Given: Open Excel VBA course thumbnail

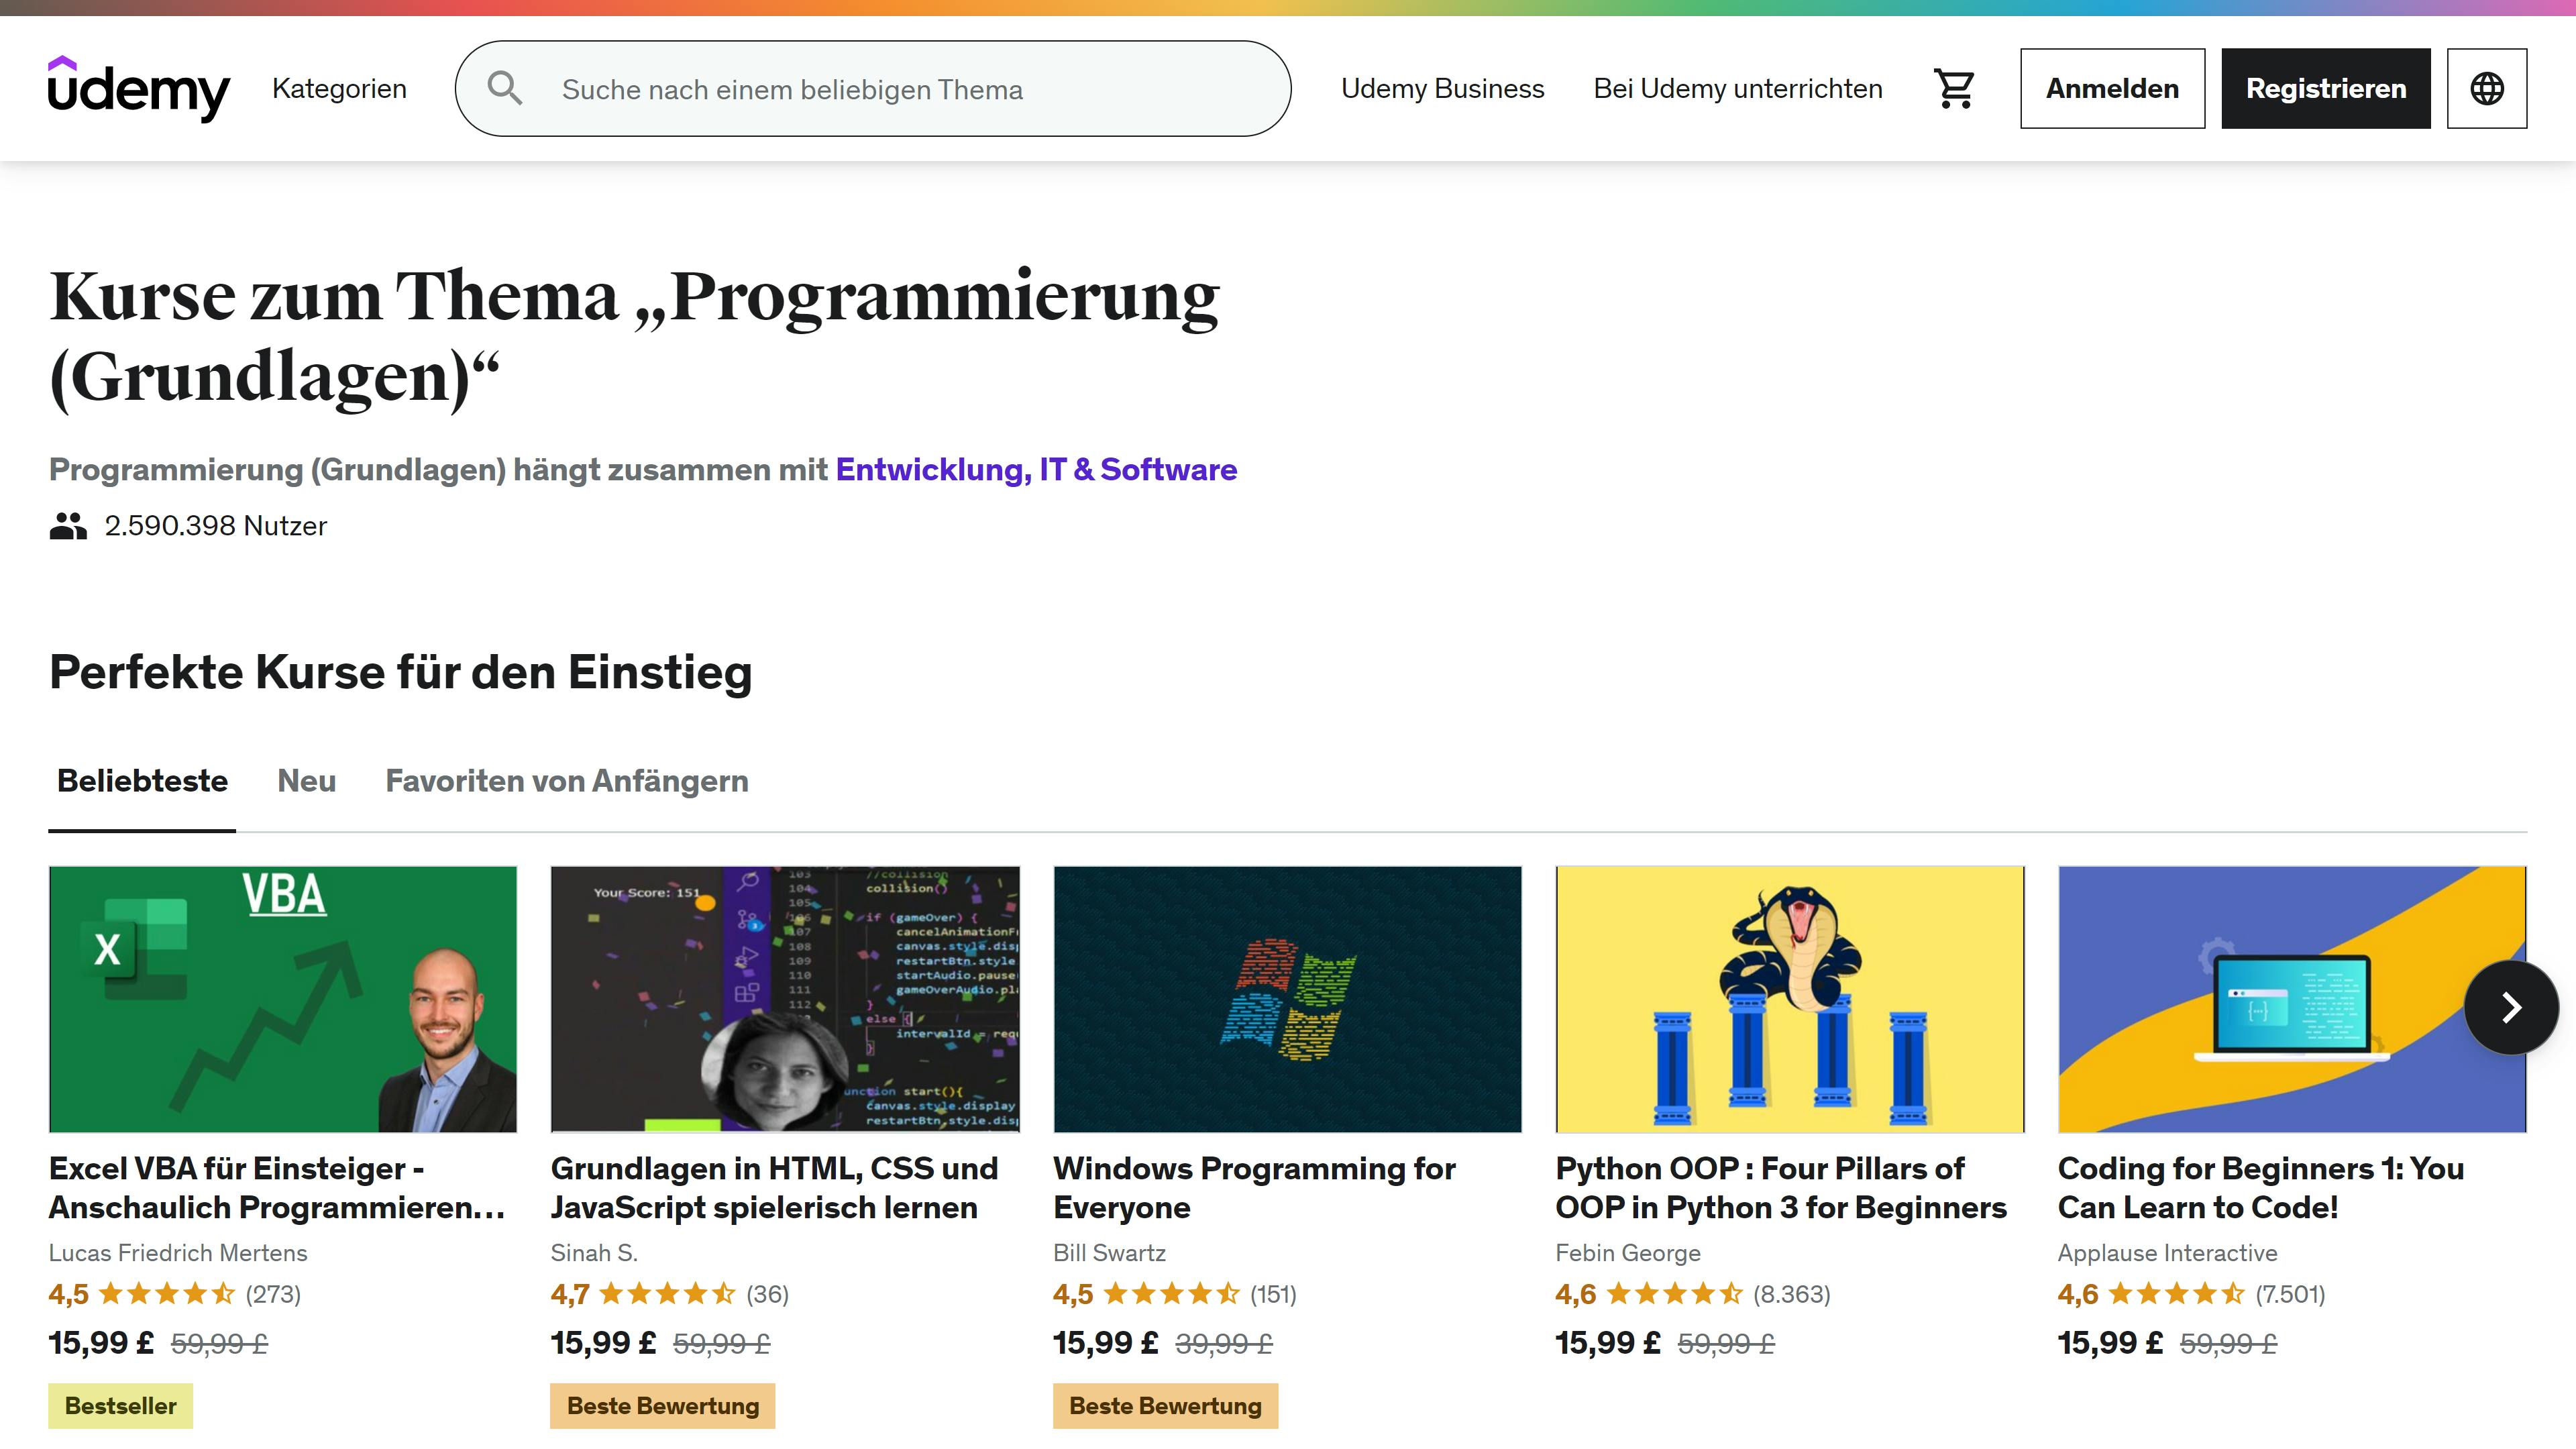Looking at the screenshot, I should (x=283, y=999).
